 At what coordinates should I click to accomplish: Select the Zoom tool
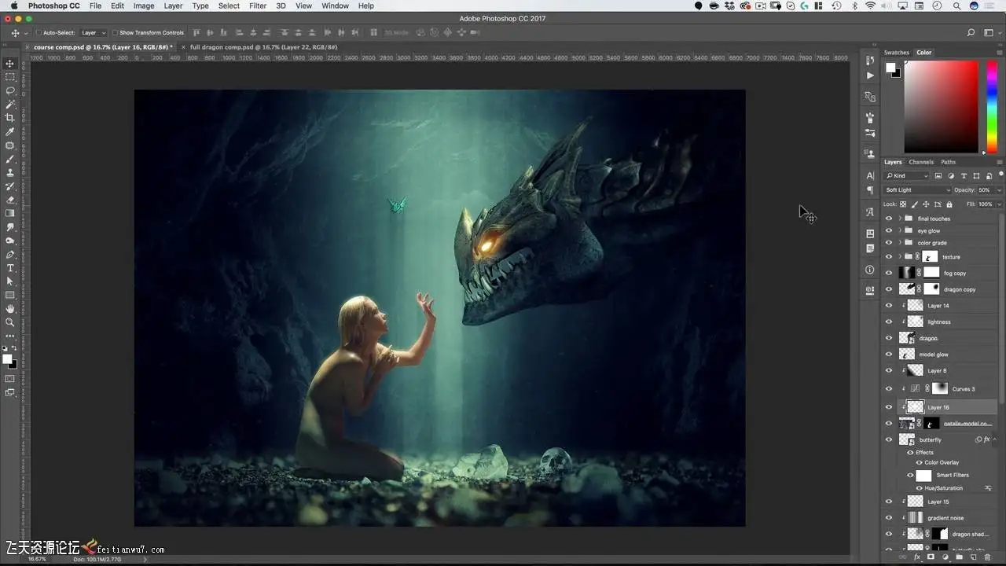click(10, 322)
